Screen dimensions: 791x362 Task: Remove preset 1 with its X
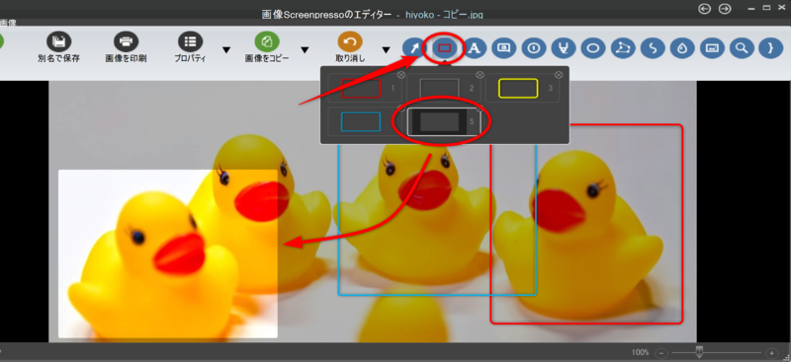coord(401,75)
